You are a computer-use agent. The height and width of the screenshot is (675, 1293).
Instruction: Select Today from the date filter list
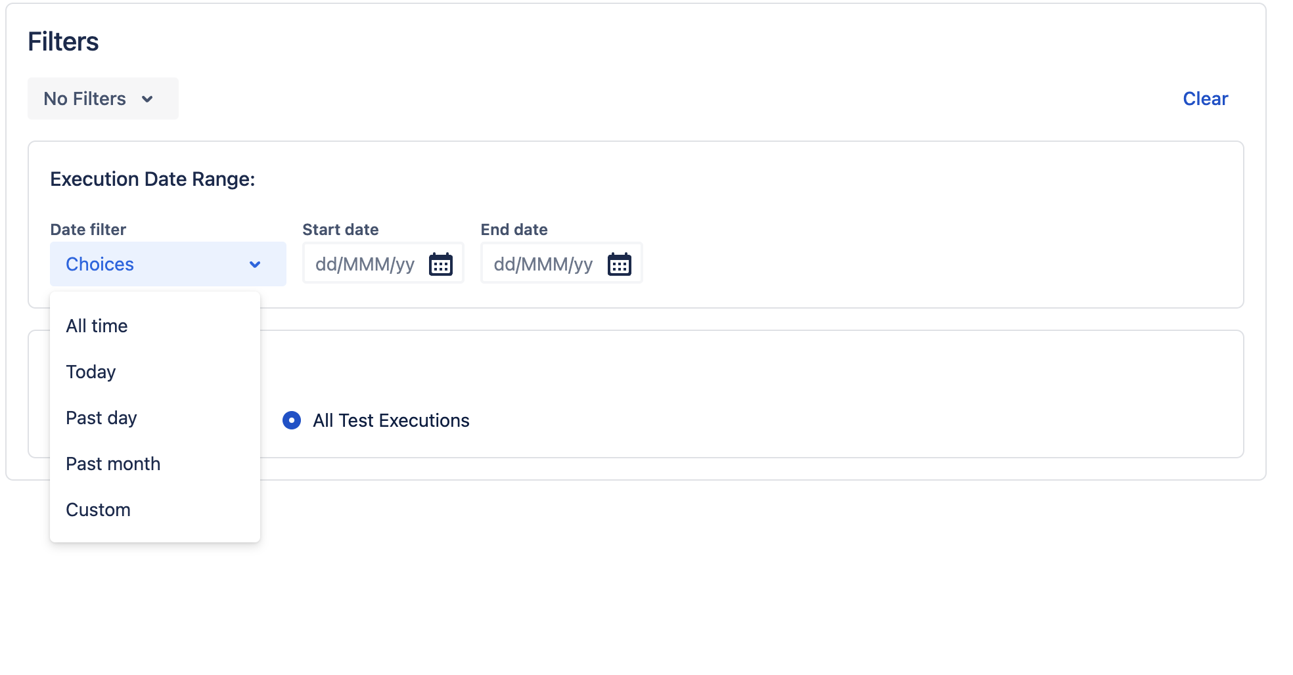91,372
